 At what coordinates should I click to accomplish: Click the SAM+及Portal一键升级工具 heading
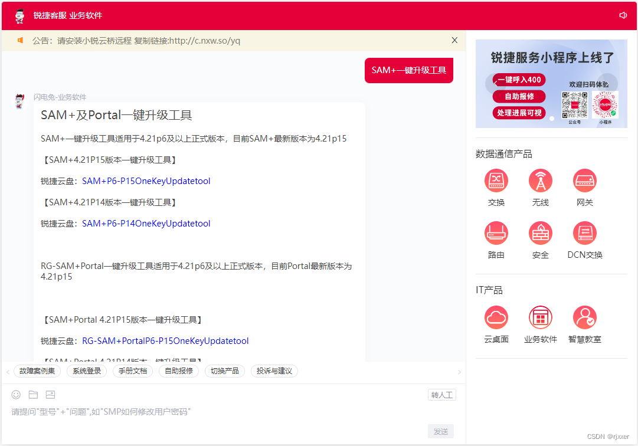click(x=116, y=115)
